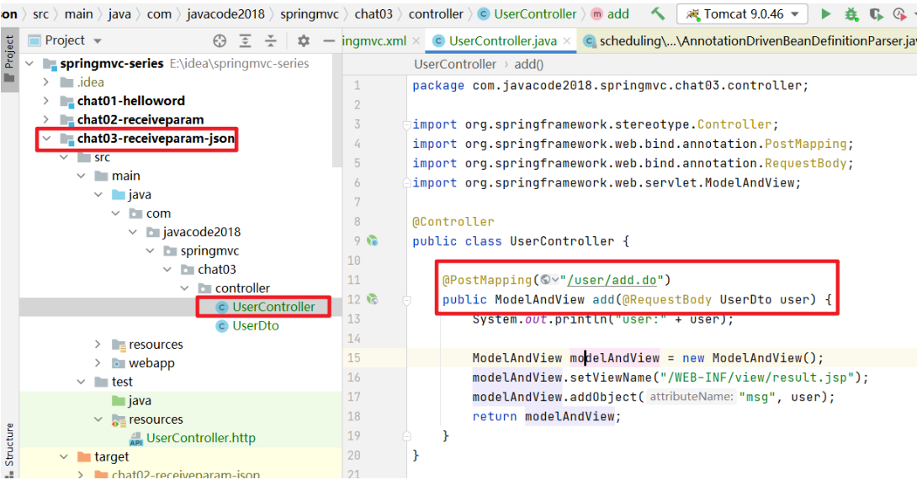Viewport: 917px width, 485px height.
Task: Click the Collapse All icon in Project panel
Action: click(x=271, y=40)
